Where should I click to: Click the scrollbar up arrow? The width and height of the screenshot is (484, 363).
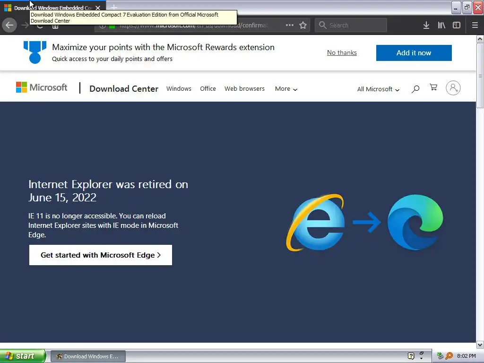tap(480, 39)
